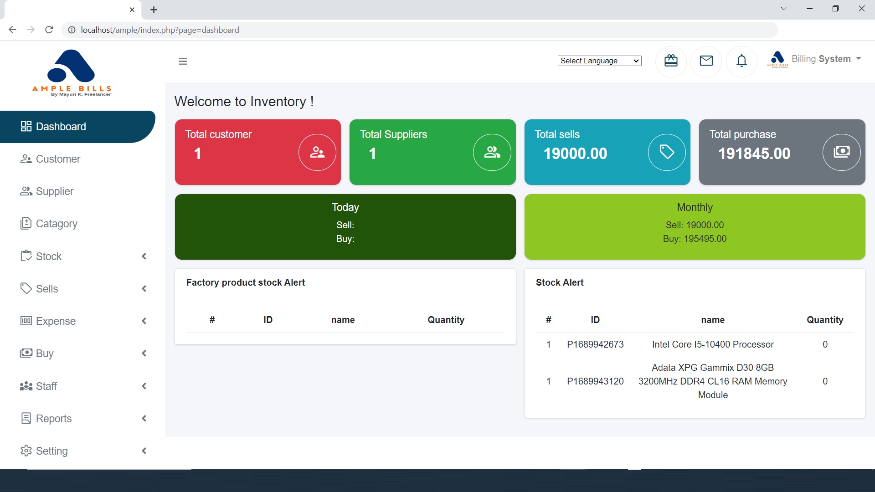Click the Reports icon in sidebar
The width and height of the screenshot is (875, 492).
[x=26, y=418]
